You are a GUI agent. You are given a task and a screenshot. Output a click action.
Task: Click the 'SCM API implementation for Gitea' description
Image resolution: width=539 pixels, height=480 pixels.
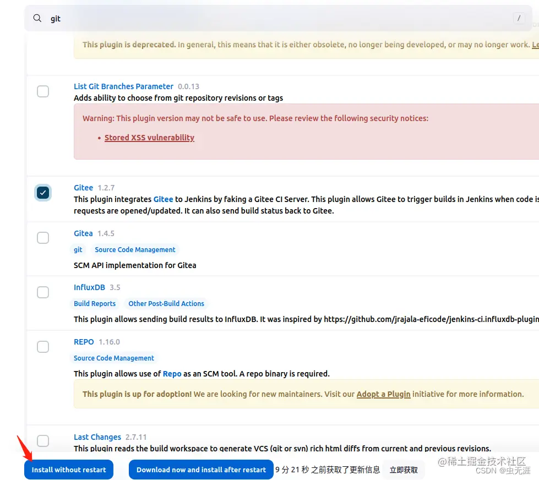coord(135,265)
